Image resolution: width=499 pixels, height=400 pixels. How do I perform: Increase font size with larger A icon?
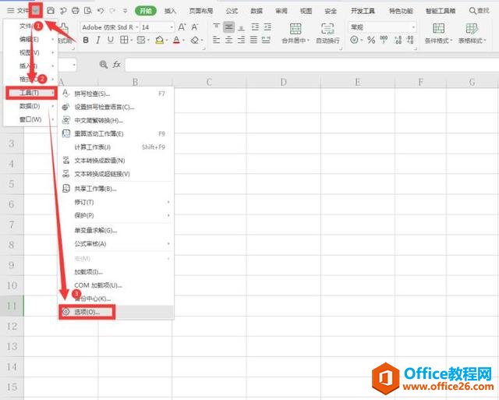[x=182, y=27]
